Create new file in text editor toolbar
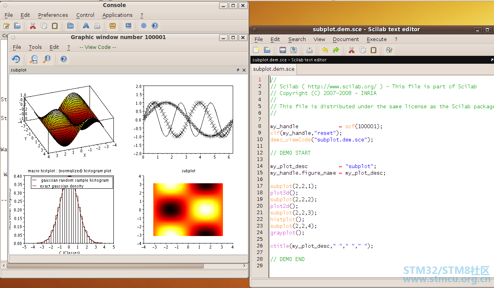This screenshot has height=288, width=494. pyautogui.click(x=256, y=50)
